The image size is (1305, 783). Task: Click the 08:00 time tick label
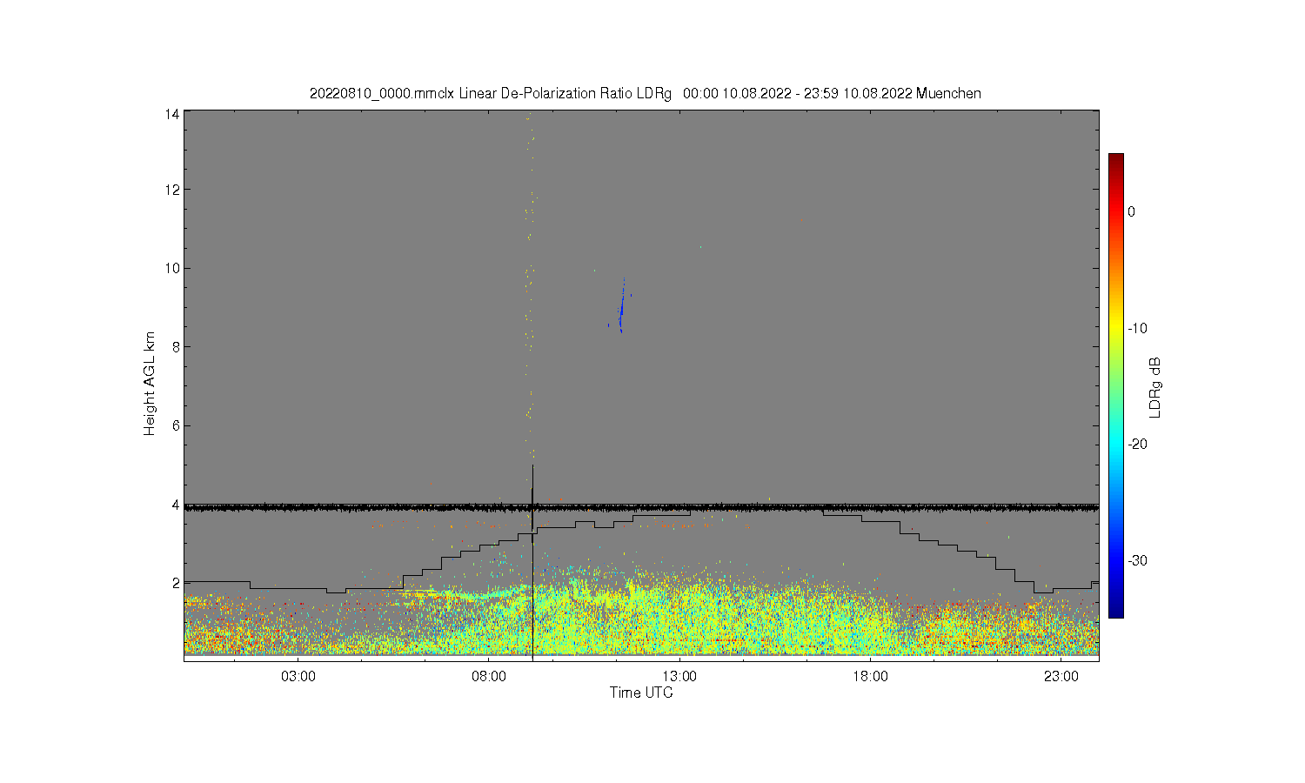point(489,677)
